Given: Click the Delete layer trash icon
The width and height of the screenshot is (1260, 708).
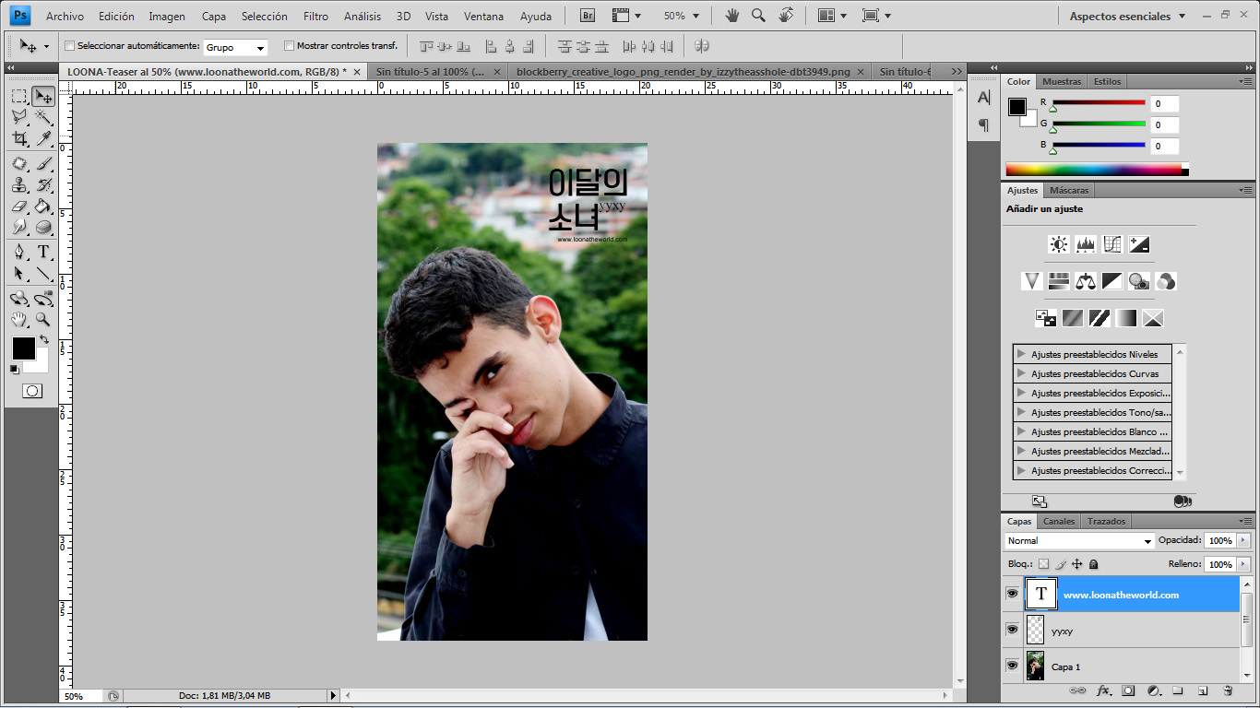Looking at the screenshot, I should tap(1228, 690).
